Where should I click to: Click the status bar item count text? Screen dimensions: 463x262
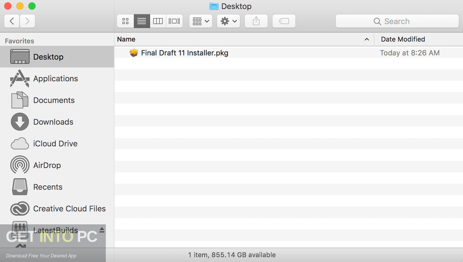[232, 255]
